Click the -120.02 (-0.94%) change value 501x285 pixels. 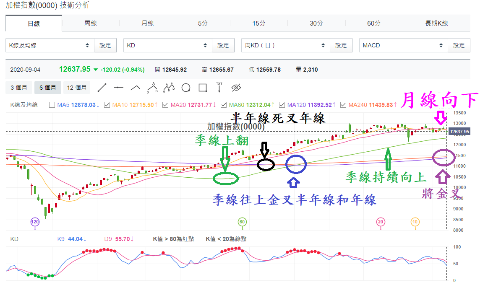pyautogui.click(x=123, y=70)
